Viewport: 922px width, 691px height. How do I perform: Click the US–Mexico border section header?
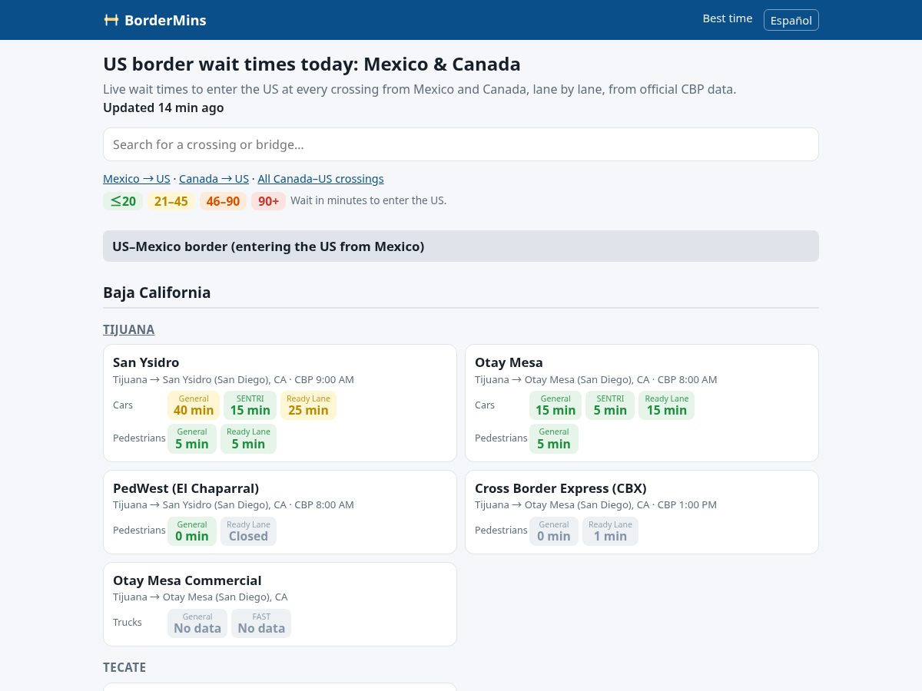[461, 246]
